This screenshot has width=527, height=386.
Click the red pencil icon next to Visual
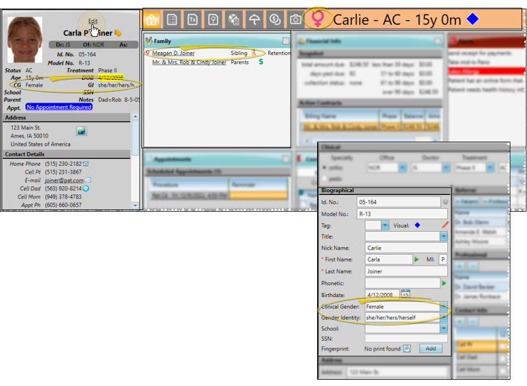(444, 225)
